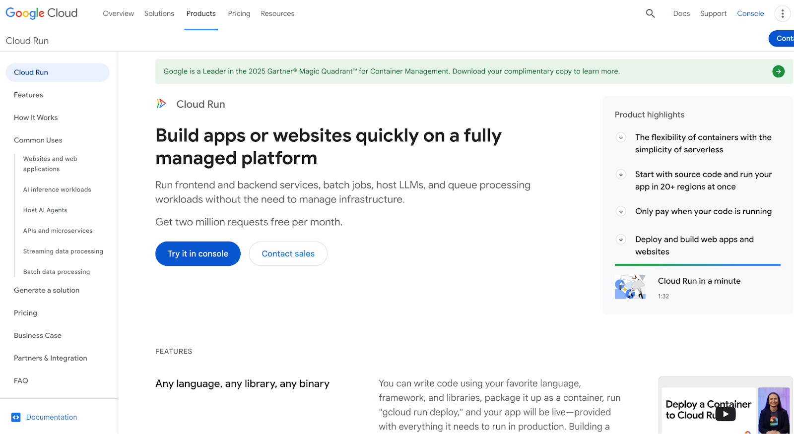Viewport: 794px width, 434px height.
Task: Open the Overview menu item
Action: point(119,13)
